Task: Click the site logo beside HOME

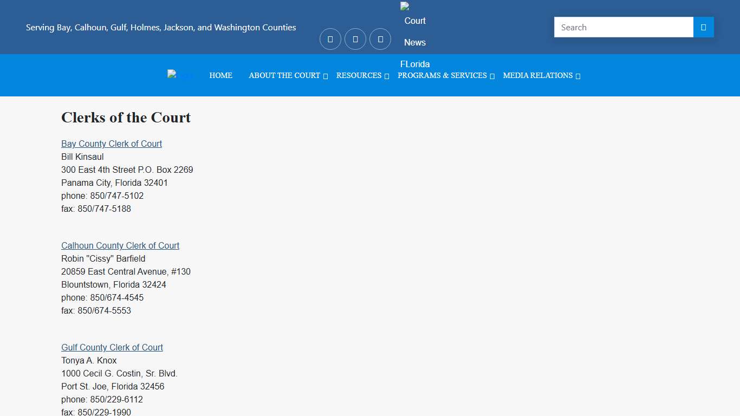Action: point(180,75)
